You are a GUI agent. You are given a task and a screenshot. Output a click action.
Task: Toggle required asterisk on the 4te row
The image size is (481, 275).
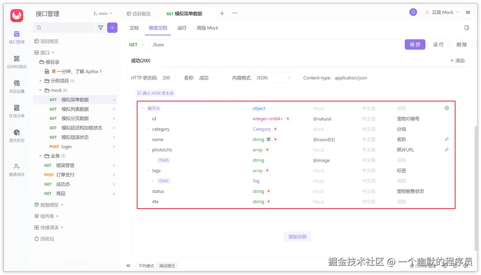coord(269,202)
